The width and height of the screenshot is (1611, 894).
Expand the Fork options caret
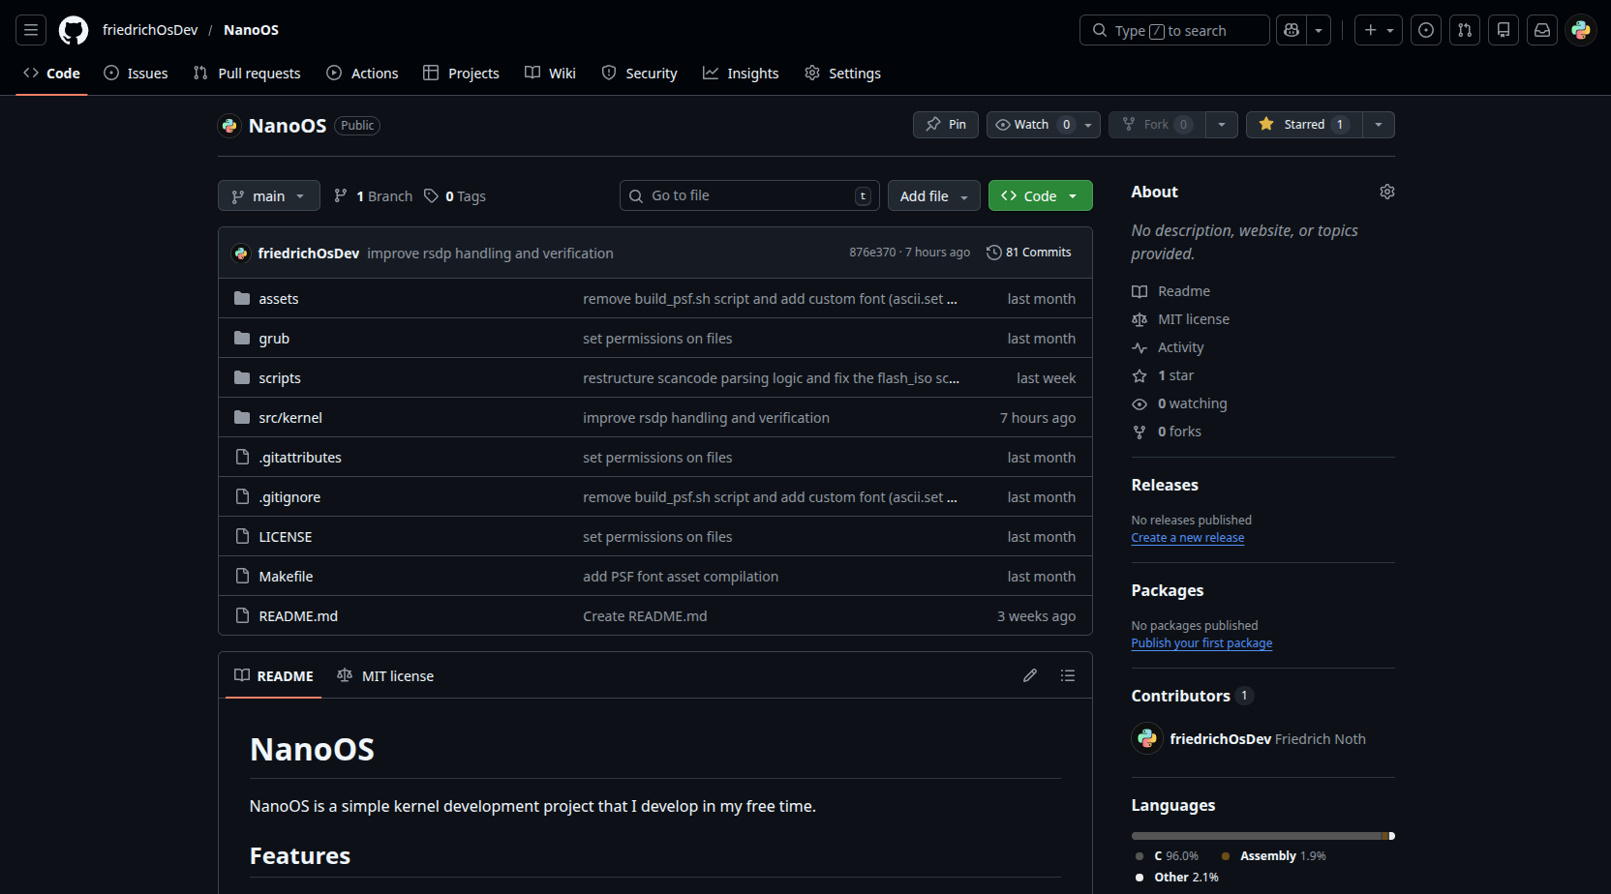(x=1222, y=125)
